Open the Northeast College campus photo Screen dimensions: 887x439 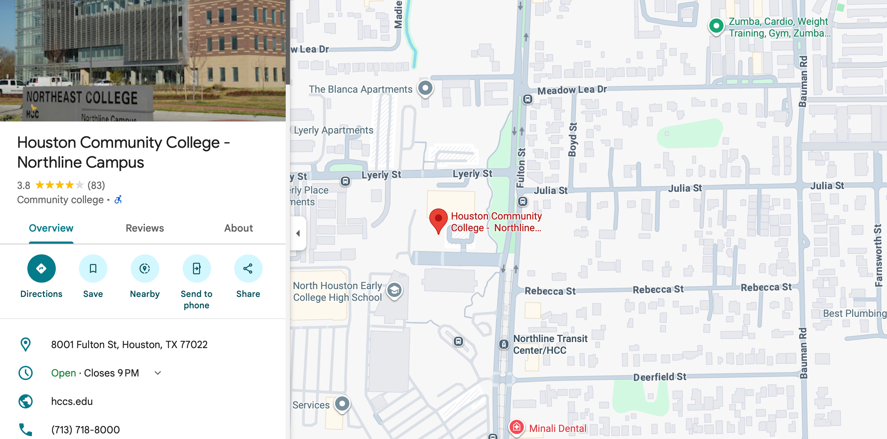pyautogui.click(x=143, y=61)
